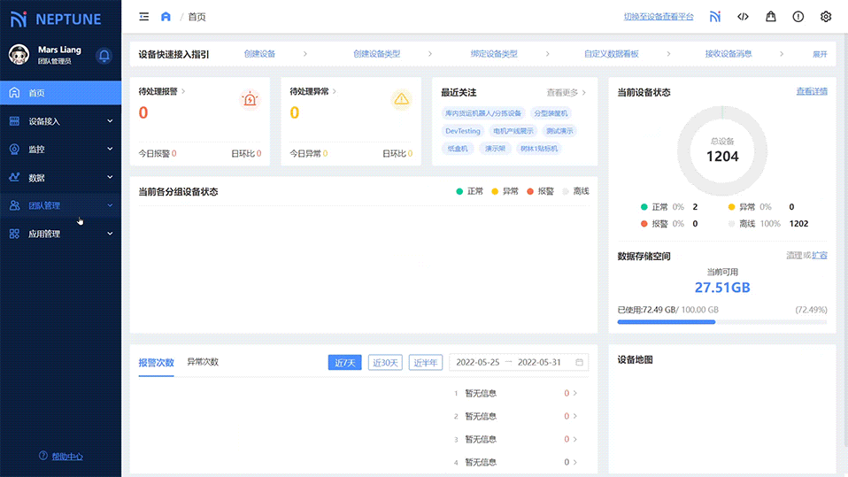The width and height of the screenshot is (848, 477).
Task: Click the yellow warning triangle icon
Action: (x=402, y=99)
